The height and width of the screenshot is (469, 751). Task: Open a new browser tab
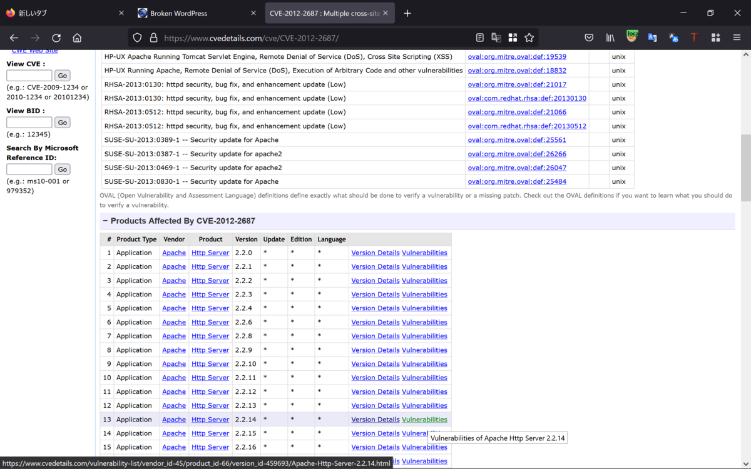coord(407,13)
